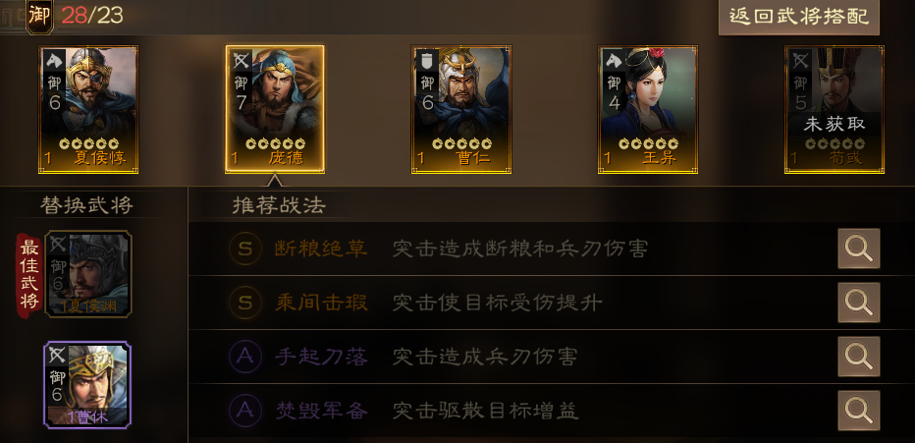
Task: Choose 曹休 as replacement general
Action: [87, 385]
